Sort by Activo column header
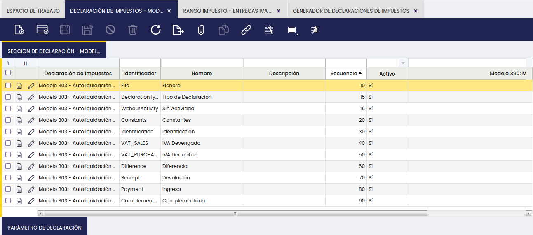 pyautogui.click(x=387, y=74)
